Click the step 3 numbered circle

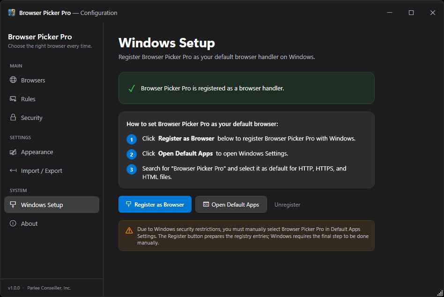coord(132,169)
